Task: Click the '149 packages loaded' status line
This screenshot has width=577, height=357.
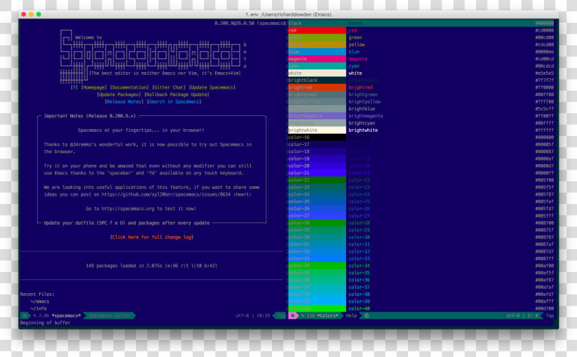Action: 152,266
